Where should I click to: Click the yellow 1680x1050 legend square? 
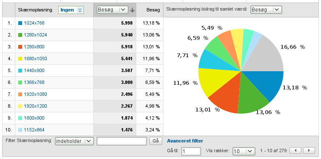pyautogui.click(x=20, y=59)
